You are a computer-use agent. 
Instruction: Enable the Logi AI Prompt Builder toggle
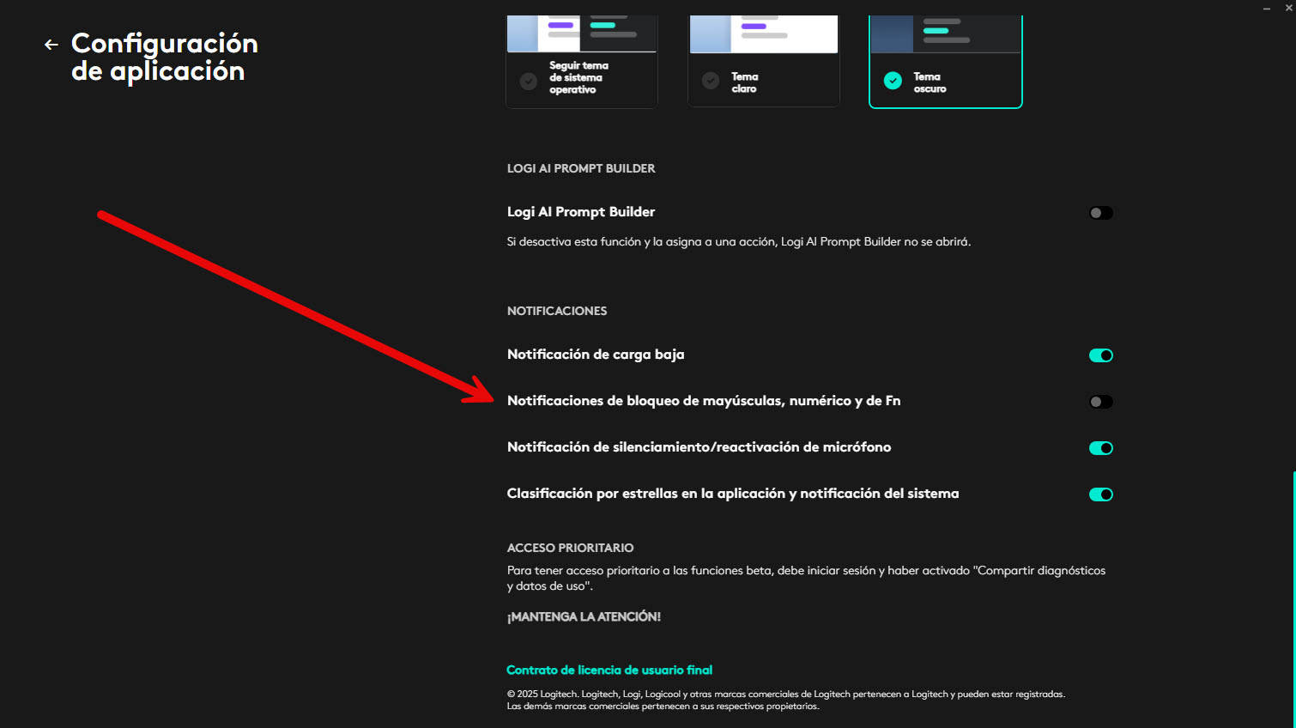coord(1101,213)
